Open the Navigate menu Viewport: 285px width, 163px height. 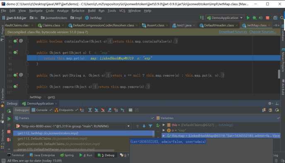point(36,11)
